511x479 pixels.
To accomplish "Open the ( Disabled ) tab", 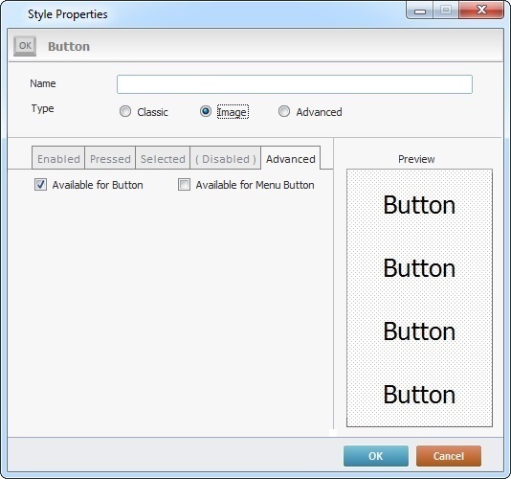I will pos(226,158).
